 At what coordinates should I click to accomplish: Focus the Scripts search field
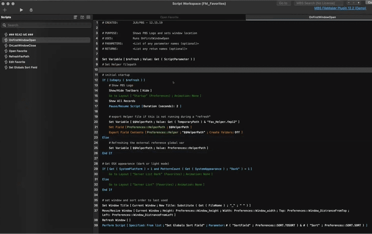[x=47, y=25]
